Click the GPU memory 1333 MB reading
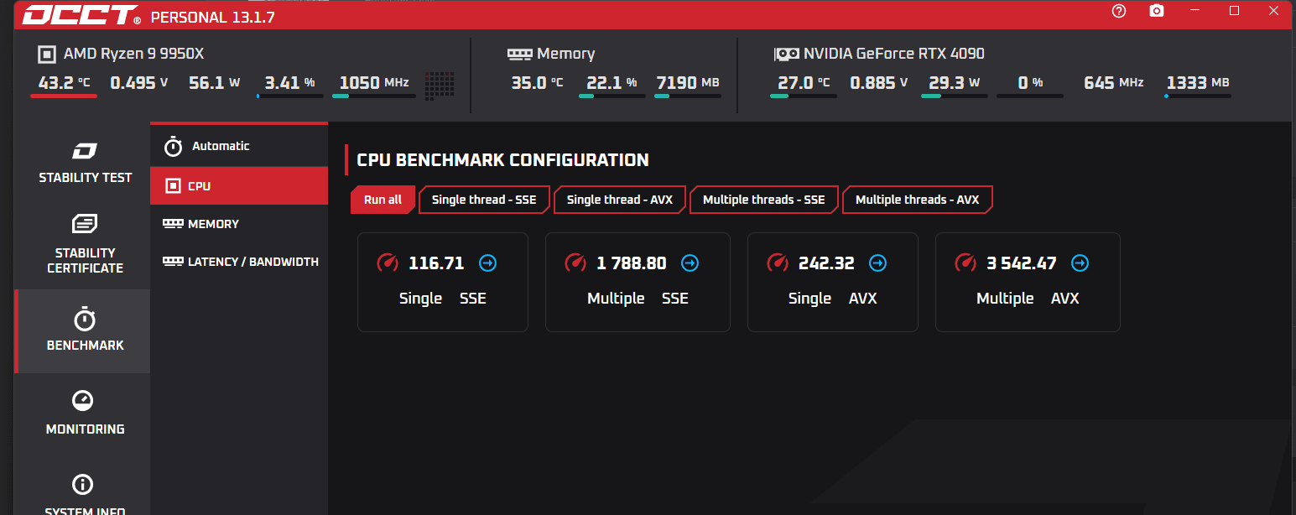 point(1198,83)
